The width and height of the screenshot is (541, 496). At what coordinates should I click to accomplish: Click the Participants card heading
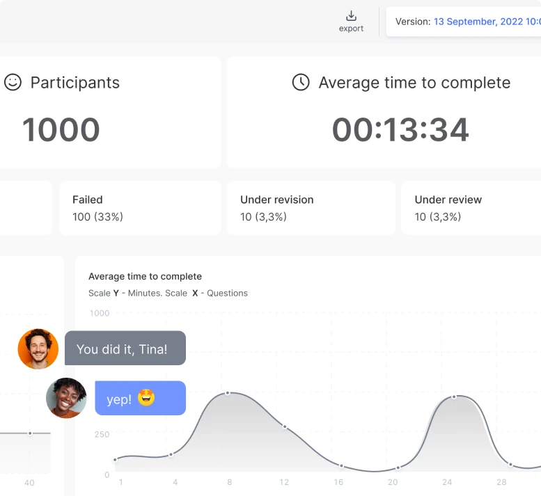pos(75,83)
